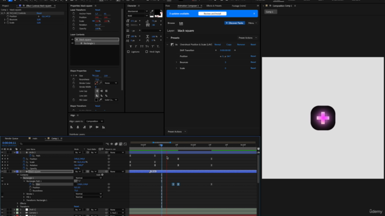Toggle visibility of Rectangle 1 in timeline
This screenshot has height=216, width=385.
coord(2,178)
